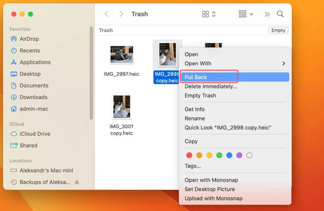Open Recents in the sidebar
This screenshot has width=324, height=211.
point(25,50)
